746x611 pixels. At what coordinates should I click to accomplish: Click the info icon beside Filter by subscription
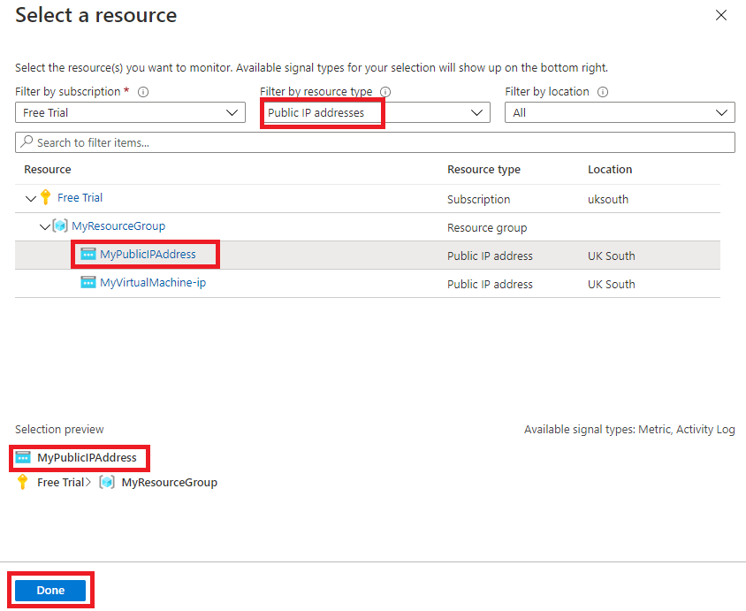coord(143,91)
